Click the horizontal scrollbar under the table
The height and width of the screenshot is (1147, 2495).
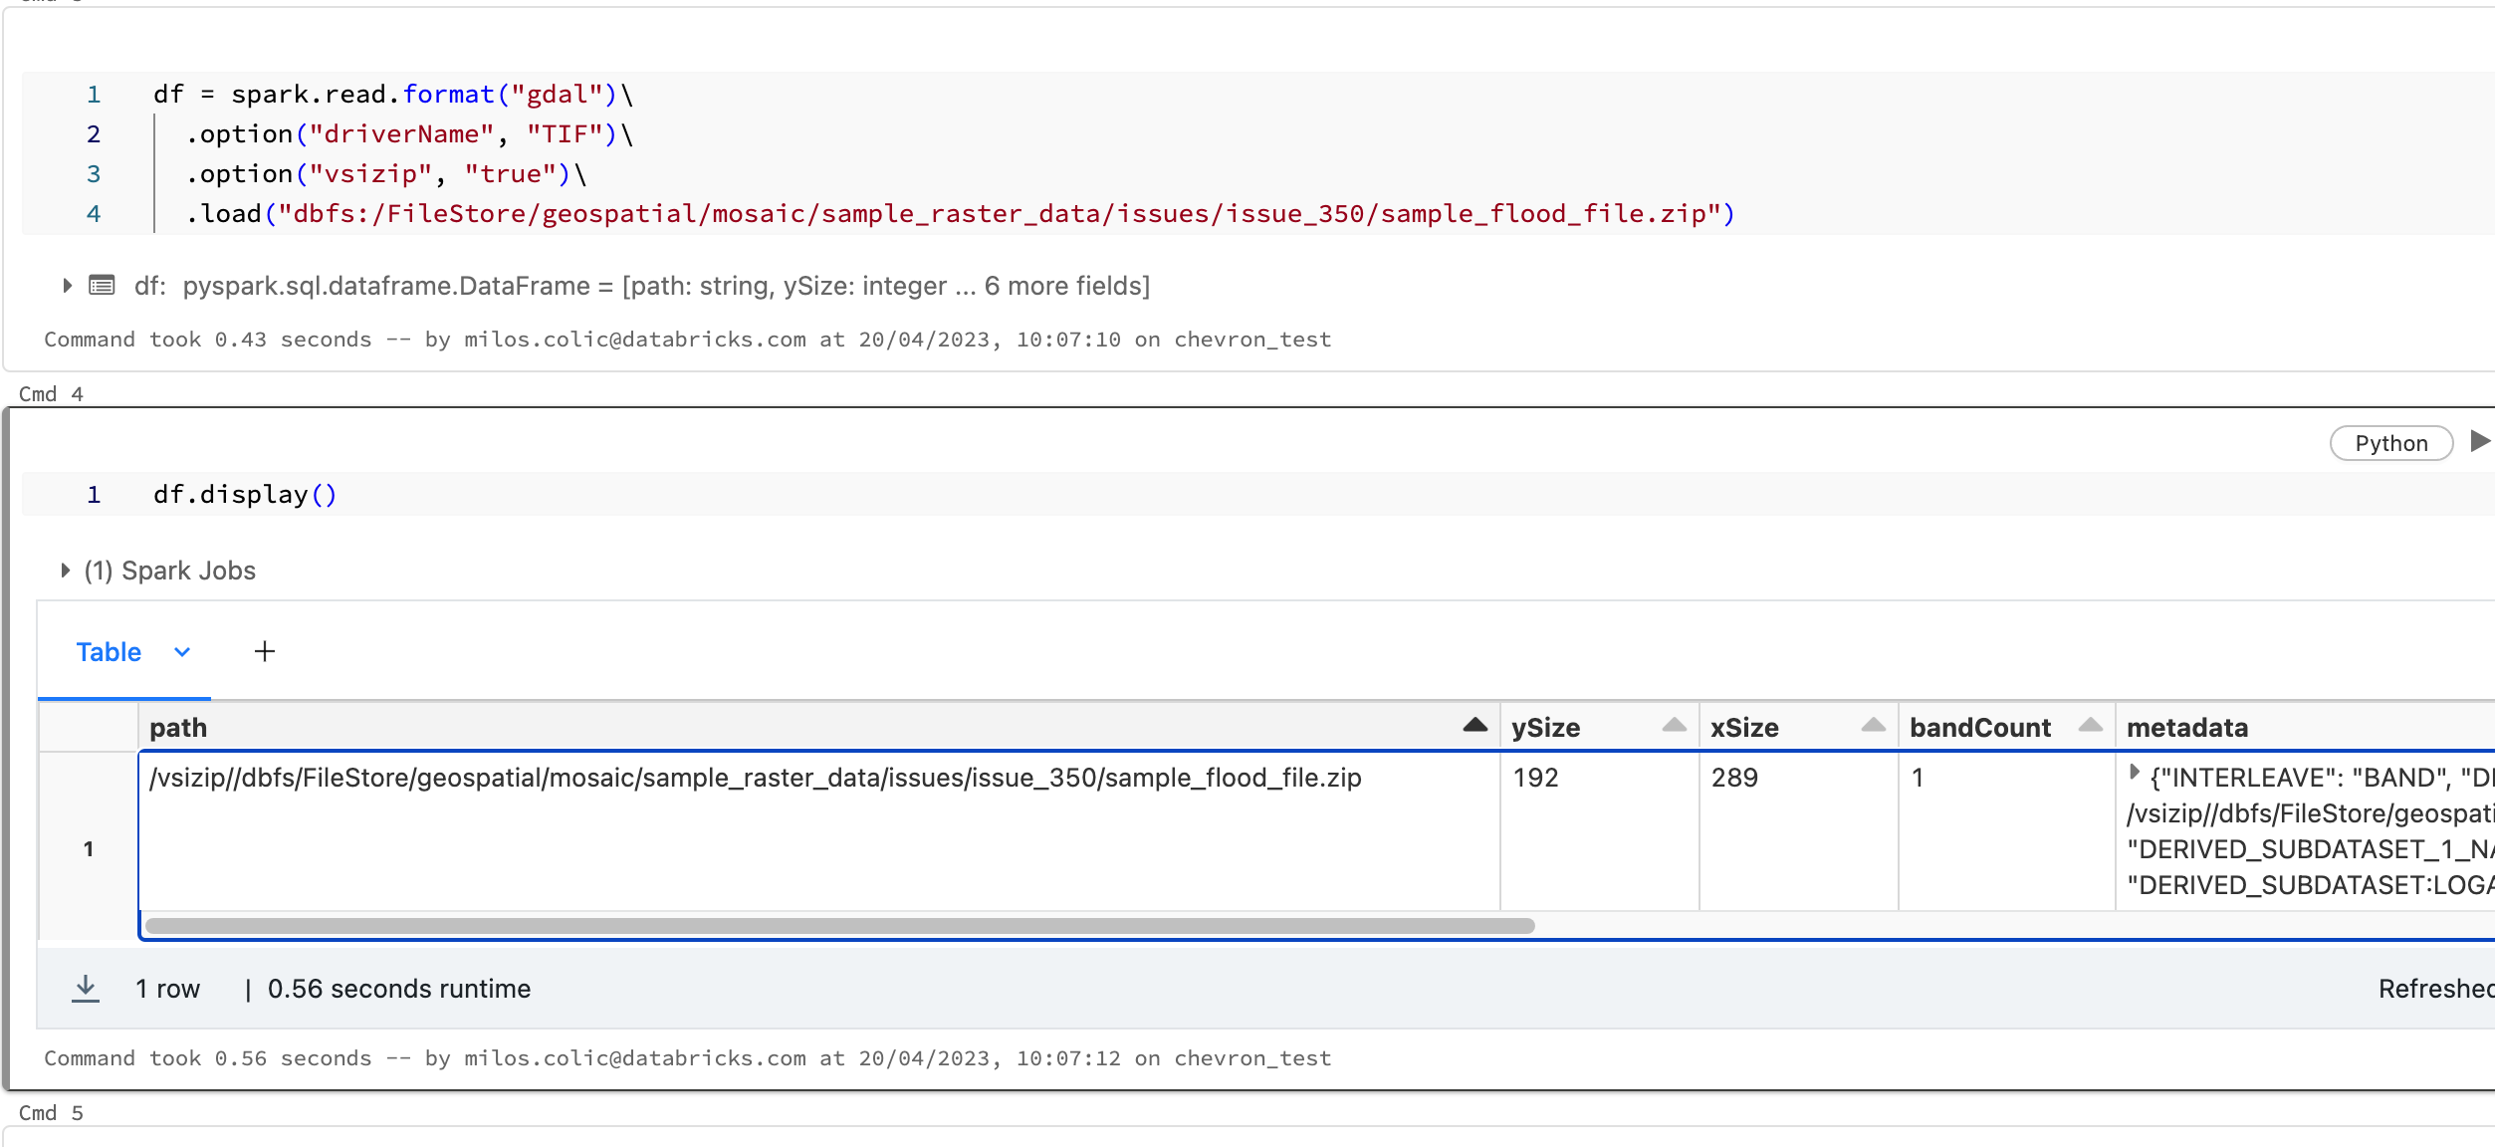coord(841,924)
